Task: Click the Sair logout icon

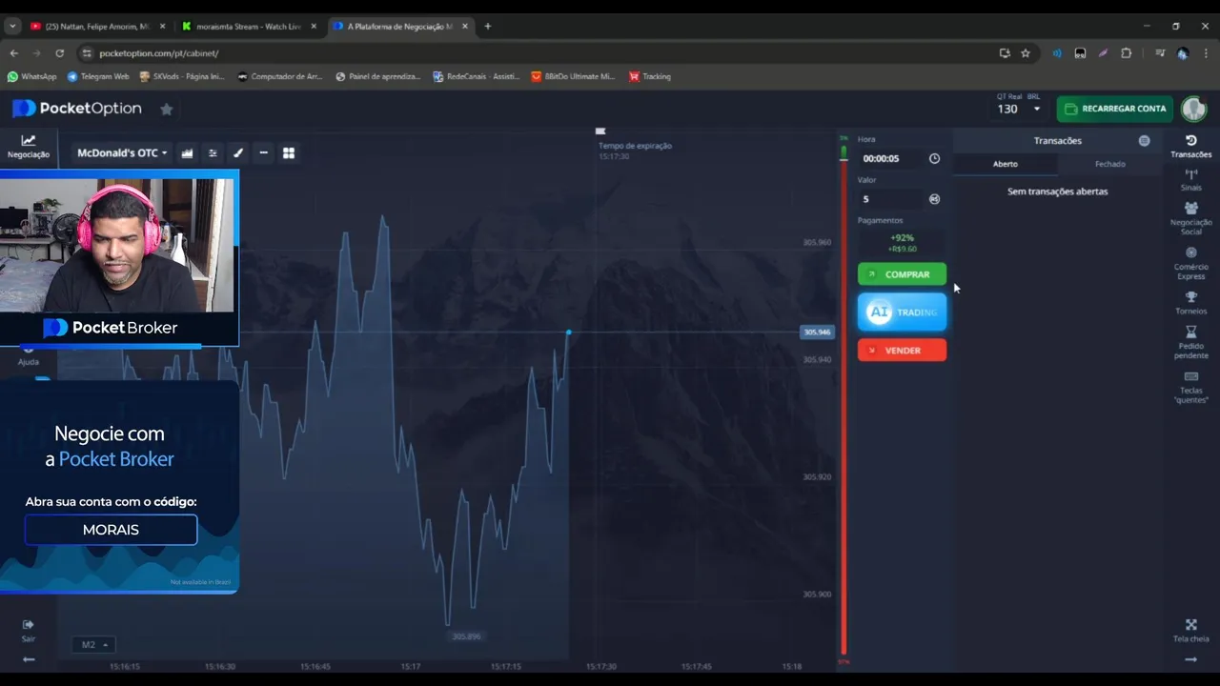Action: pyautogui.click(x=29, y=630)
